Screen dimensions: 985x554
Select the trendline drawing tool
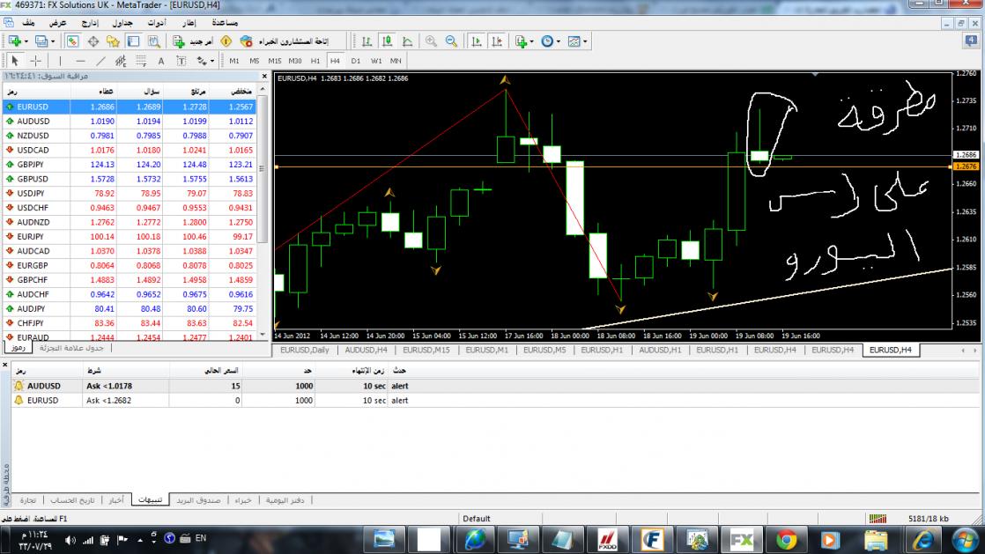pyautogui.click(x=100, y=61)
